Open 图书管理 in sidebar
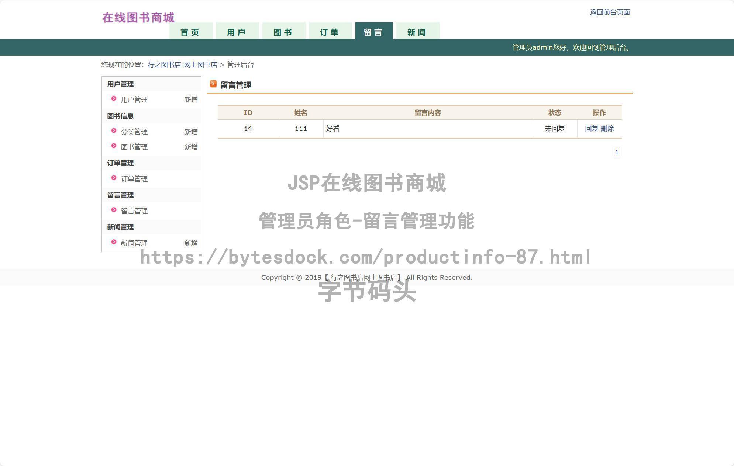 [134, 147]
